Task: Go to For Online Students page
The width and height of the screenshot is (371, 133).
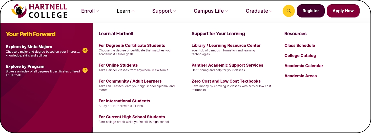Action: pos(118,65)
